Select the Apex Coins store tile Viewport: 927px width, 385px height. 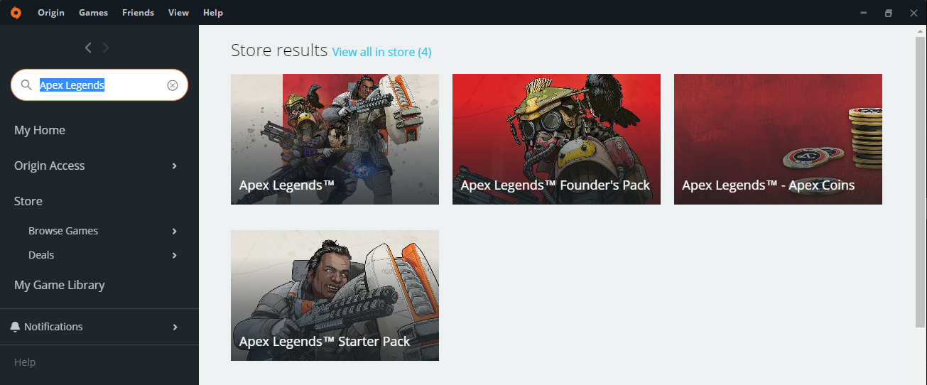coord(778,139)
